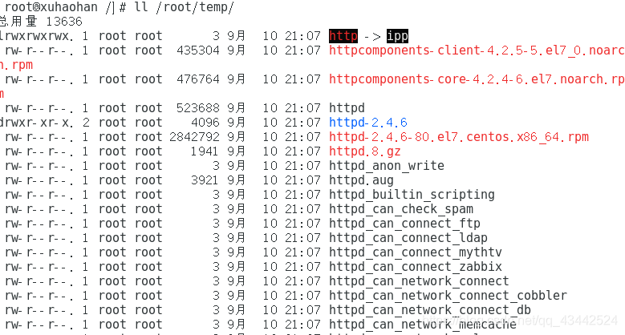Click the wrapped .rpm line under httpcomponents-client

pyautogui.click(x=16, y=65)
